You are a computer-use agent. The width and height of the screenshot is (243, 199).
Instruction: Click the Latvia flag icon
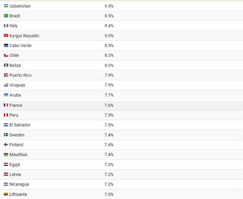pos(6,174)
